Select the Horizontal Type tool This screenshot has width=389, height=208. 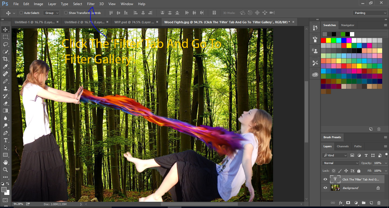tap(5, 140)
